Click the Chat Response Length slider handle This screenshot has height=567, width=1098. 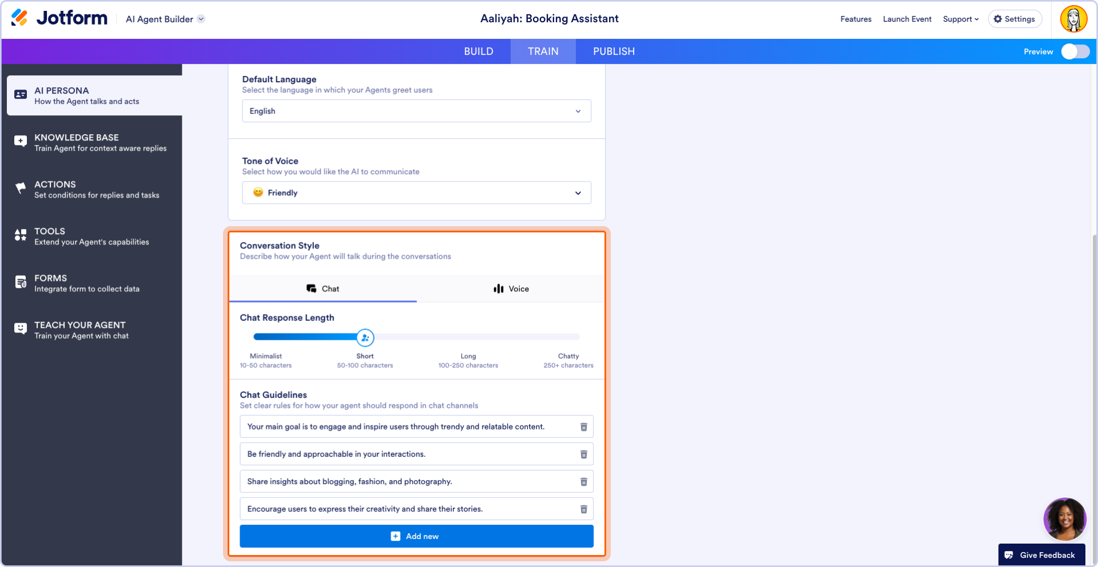tap(365, 338)
